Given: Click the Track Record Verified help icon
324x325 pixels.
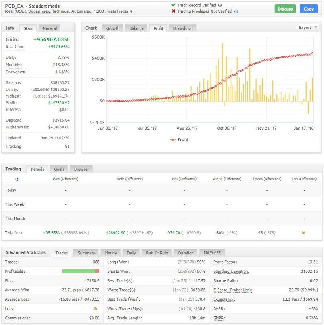Looking at the screenshot, I should [220, 5].
